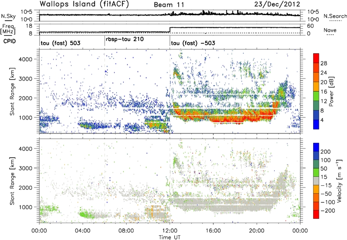
Task: Click the '12:00' time axis label
Action: tap(170, 231)
